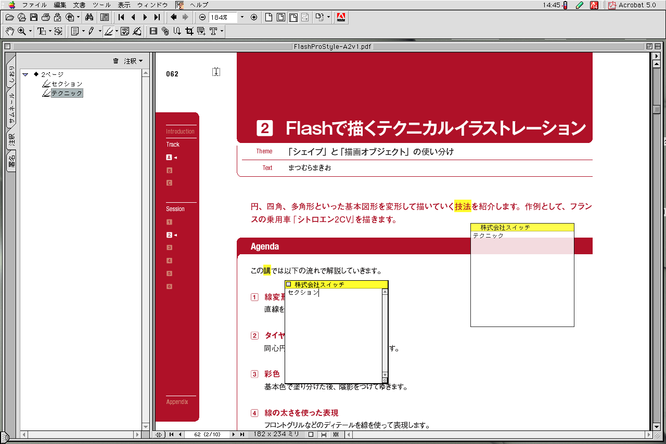This screenshot has width=666, height=444.
Task: Click the yellow highlighted 講 annotation
Action: (x=267, y=271)
